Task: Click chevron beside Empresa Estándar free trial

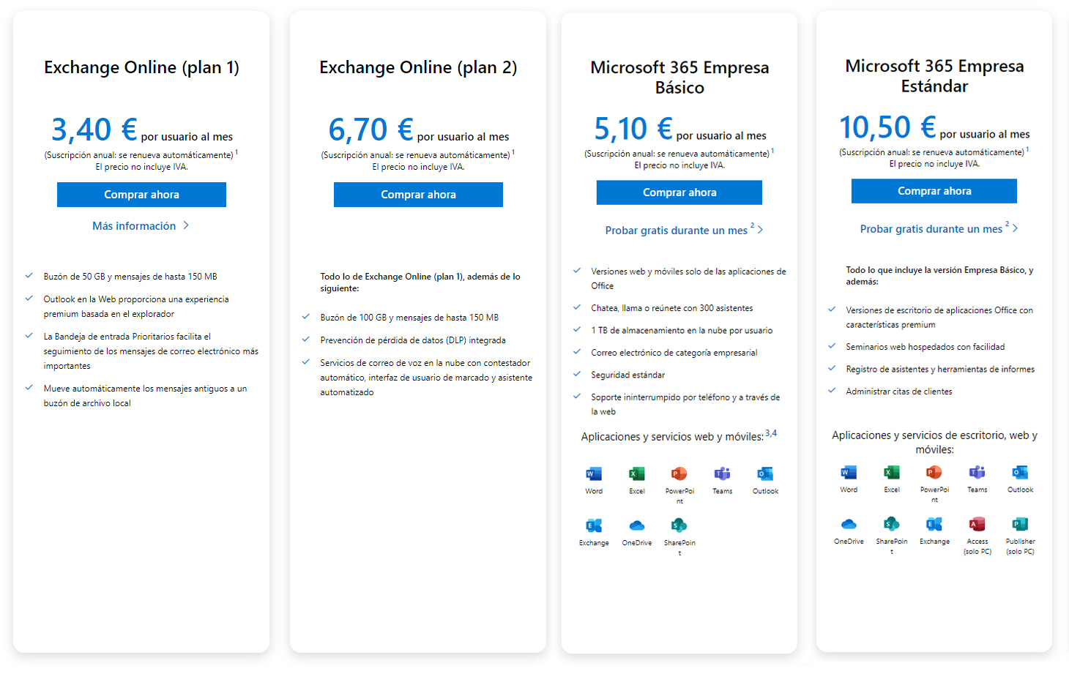Action: (1016, 228)
